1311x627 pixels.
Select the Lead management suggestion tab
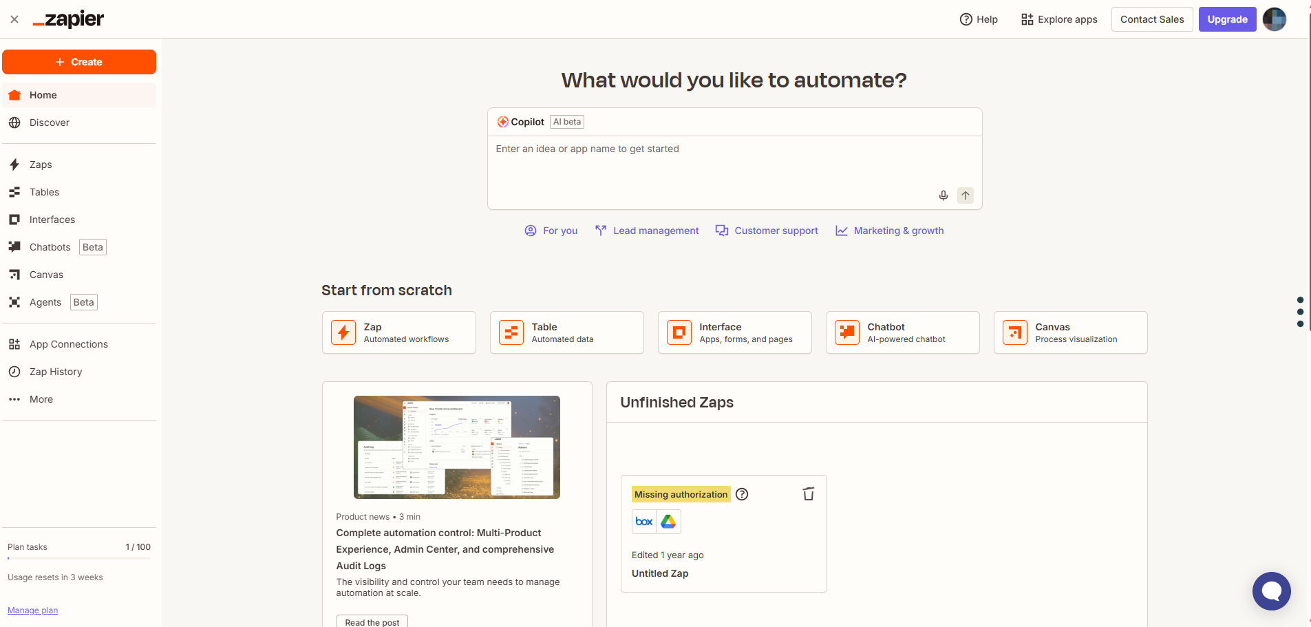[647, 231]
